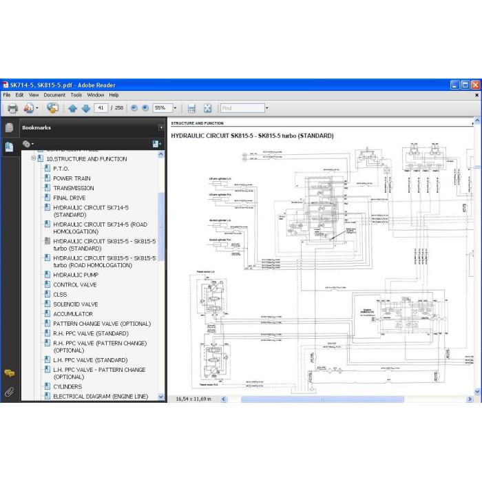Open the SOLENOID VALVE bookmark
Image resolution: width=482 pixels, height=482 pixels.
pos(76,304)
